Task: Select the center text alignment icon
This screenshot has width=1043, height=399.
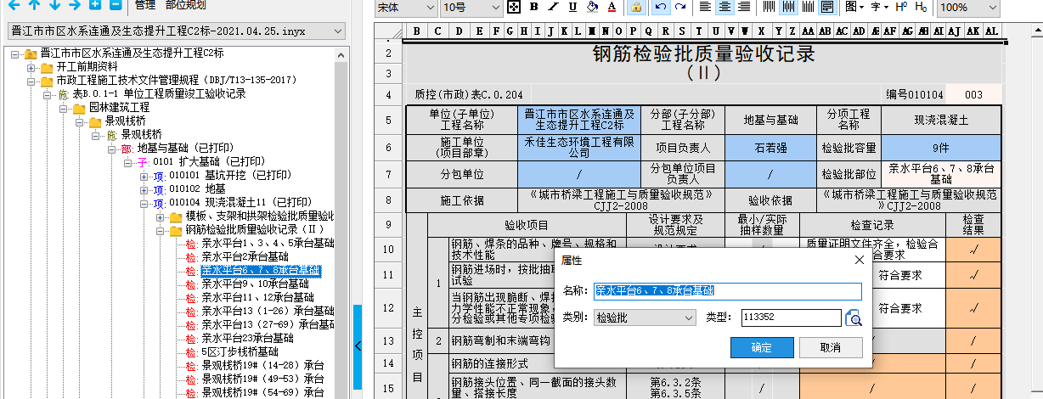Action: pyautogui.click(x=724, y=8)
